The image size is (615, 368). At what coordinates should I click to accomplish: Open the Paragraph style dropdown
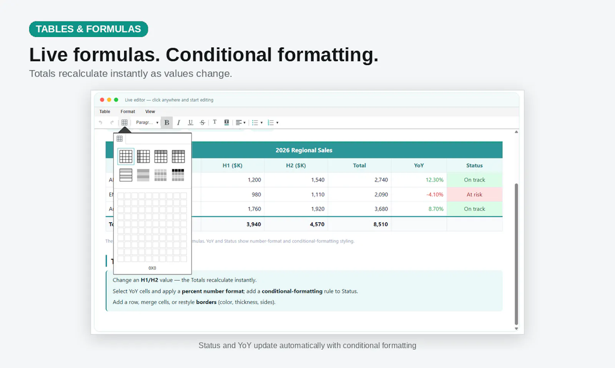point(147,123)
